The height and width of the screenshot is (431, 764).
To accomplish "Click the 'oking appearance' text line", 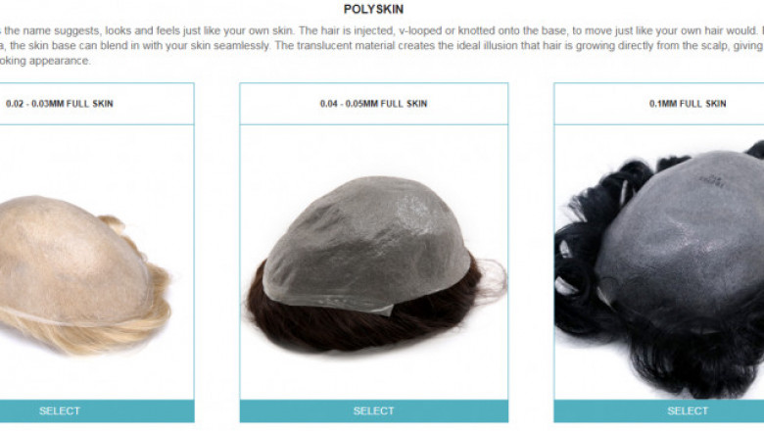I will (45, 61).
